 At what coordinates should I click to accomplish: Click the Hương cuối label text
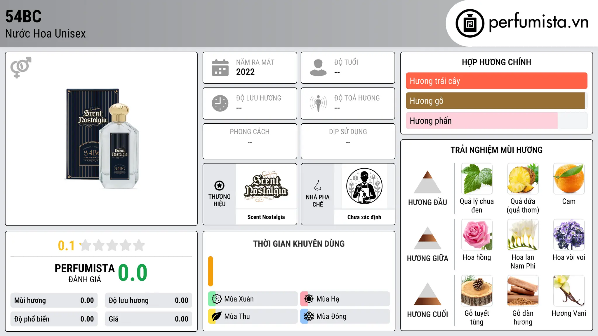click(x=427, y=314)
